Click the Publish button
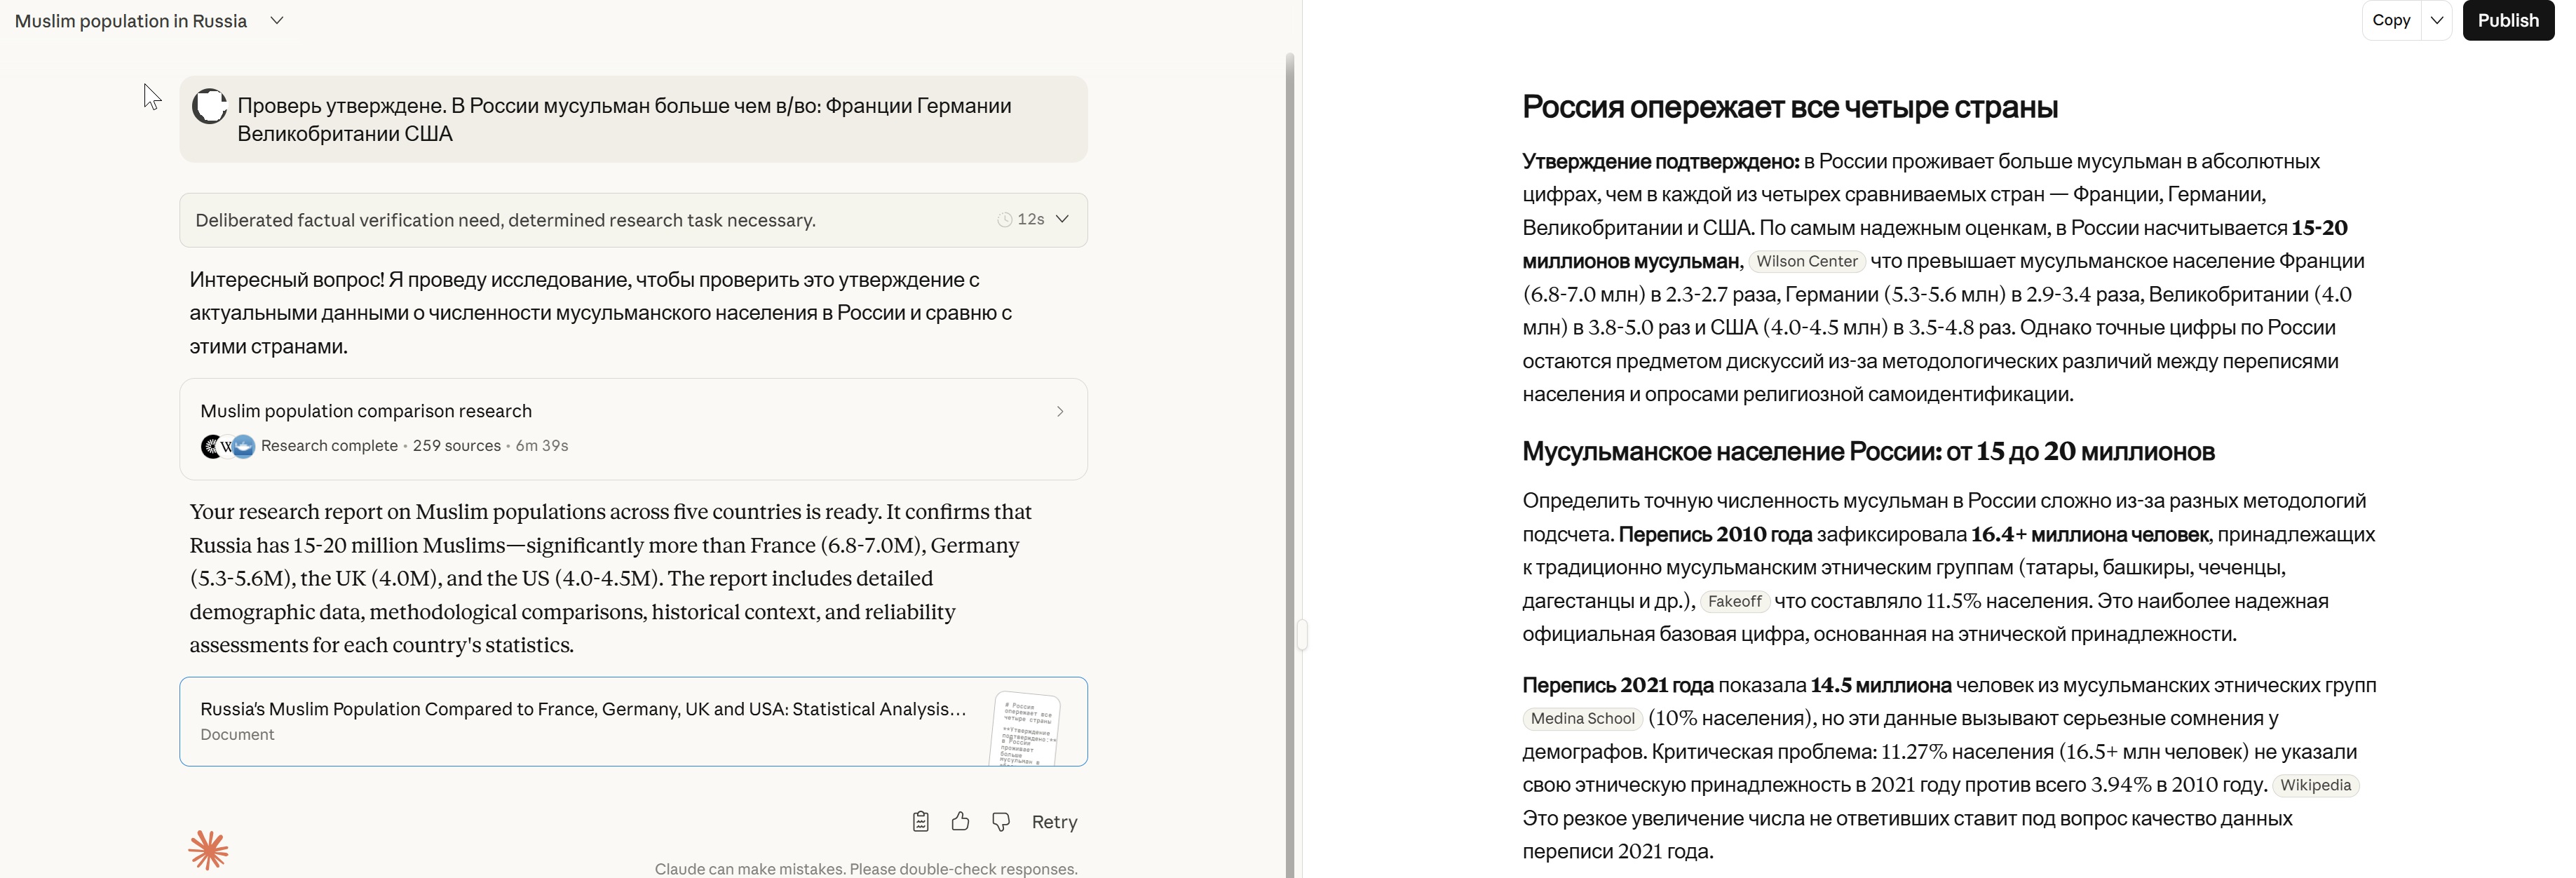 click(2507, 20)
